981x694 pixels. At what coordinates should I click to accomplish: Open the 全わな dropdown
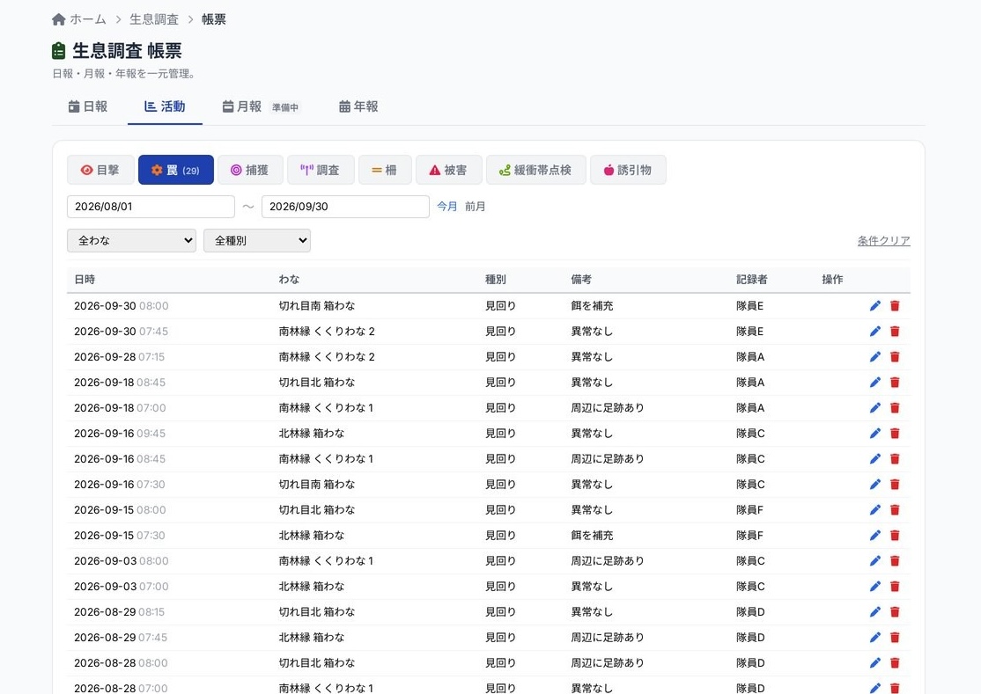pyautogui.click(x=131, y=240)
